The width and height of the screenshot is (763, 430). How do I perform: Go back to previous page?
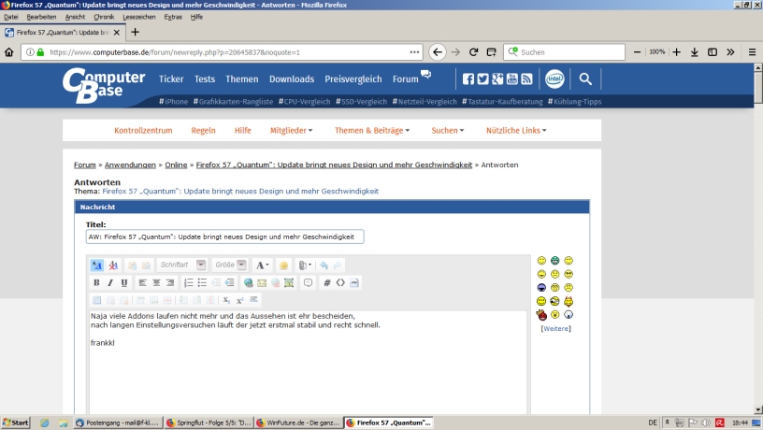click(438, 52)
